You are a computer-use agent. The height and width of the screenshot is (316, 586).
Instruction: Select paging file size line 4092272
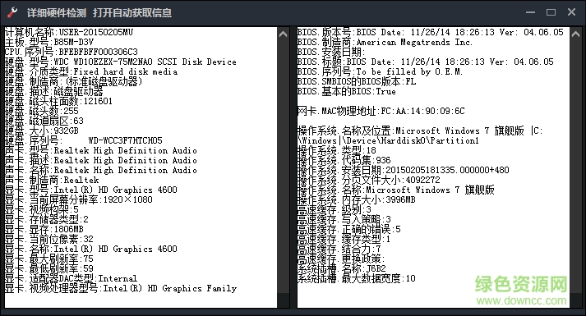click(368, 180)
